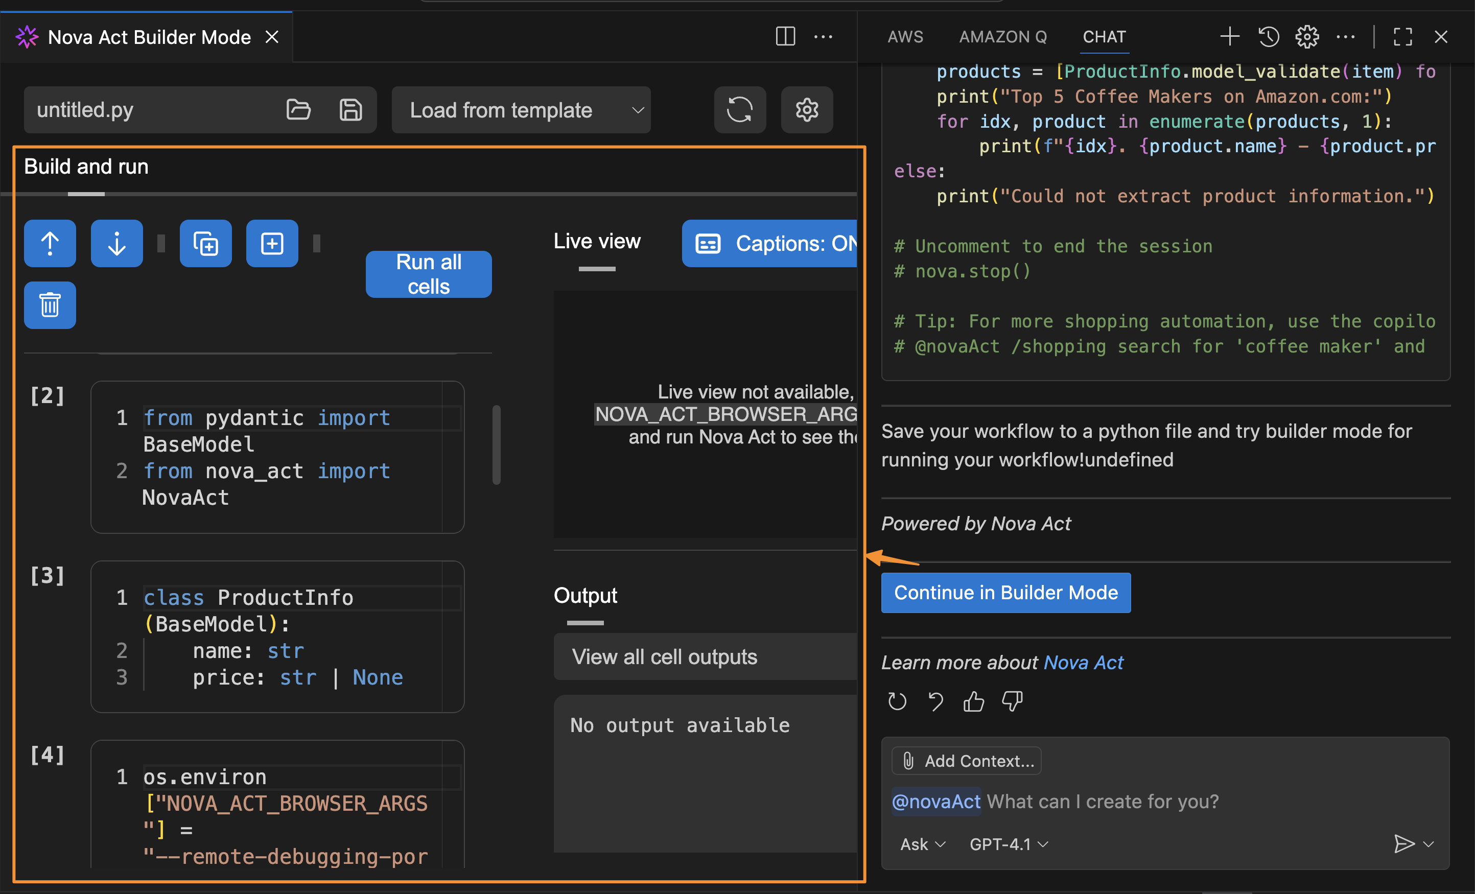1475x894 pixels.
Task: Click the open file folder icon
Action: [298, 110]
